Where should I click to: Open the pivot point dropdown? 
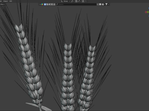(x=73, y=1)
